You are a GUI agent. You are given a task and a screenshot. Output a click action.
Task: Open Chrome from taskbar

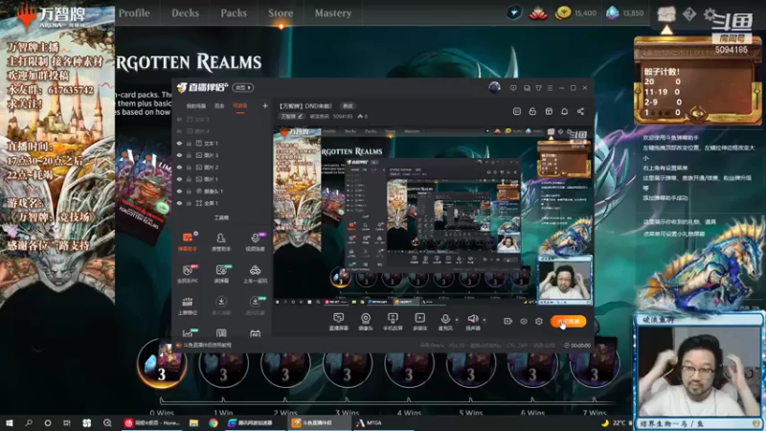[213, 422]
